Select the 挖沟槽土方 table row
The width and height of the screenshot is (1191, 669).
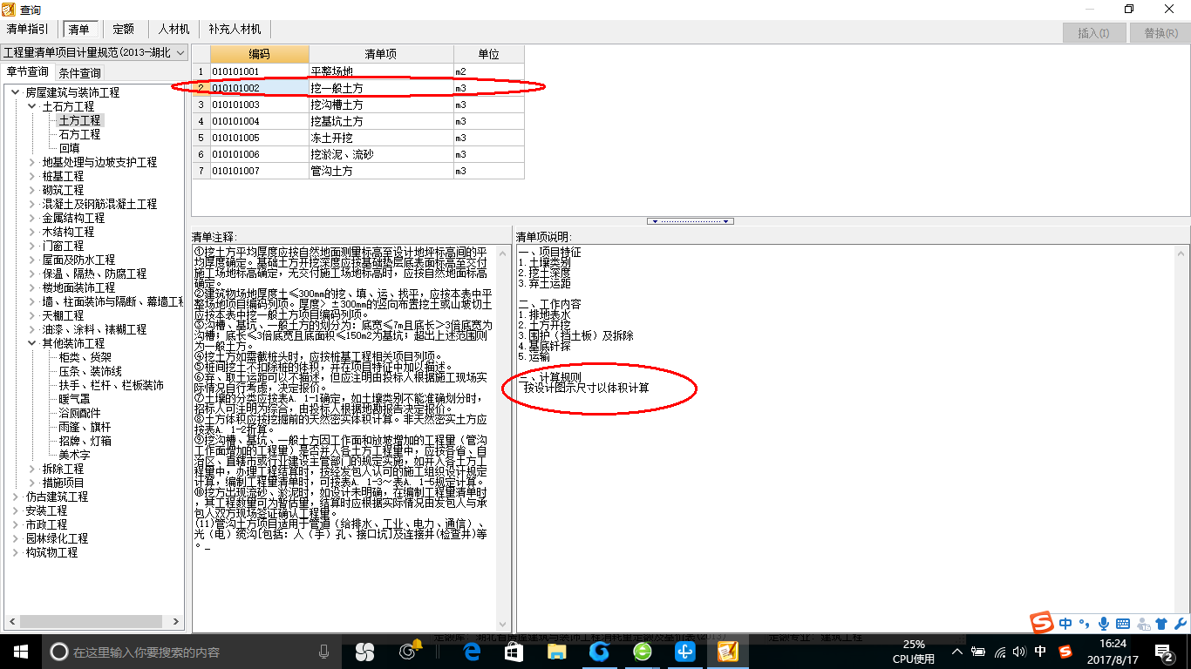[358, 105]
